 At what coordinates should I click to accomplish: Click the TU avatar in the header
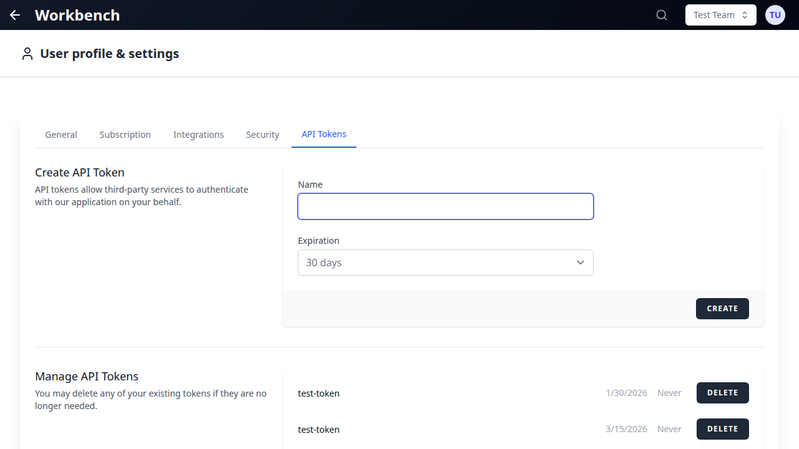pyautogui.click(x=775, y=14)
